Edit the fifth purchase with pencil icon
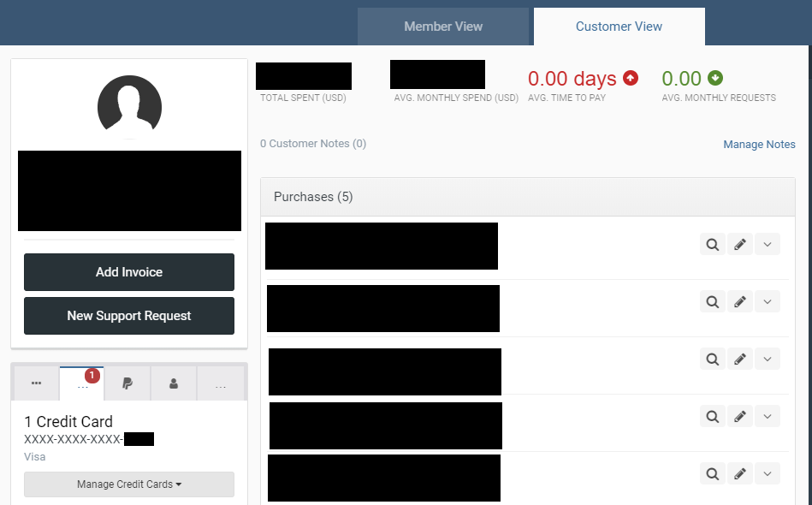Viewport: 812px width, 505px height. pyautogui.click(x=740, y=474)
